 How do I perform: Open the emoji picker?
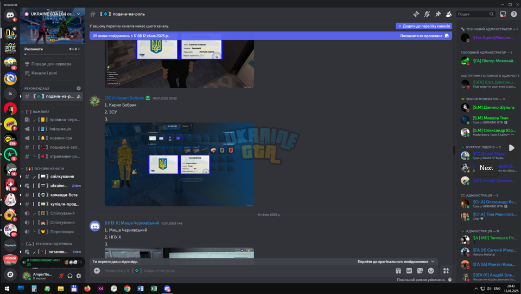pyautogui.click(x=431, y=271)
